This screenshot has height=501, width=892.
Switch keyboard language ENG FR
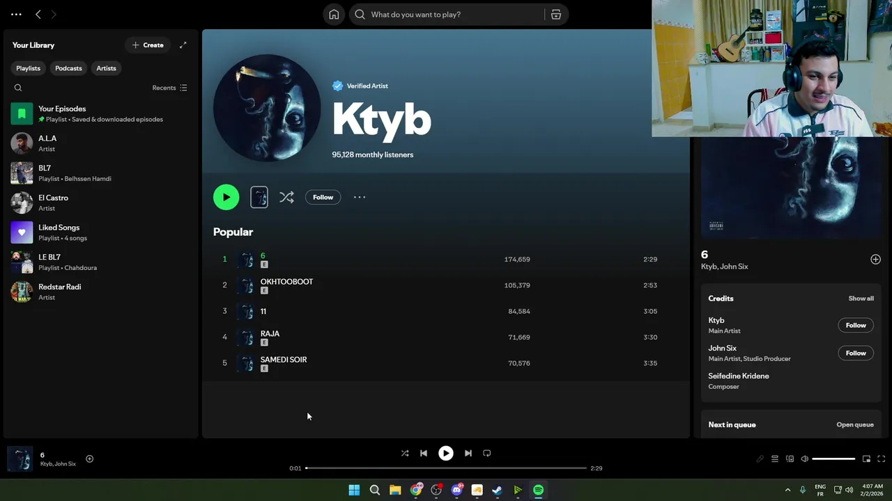820,491
